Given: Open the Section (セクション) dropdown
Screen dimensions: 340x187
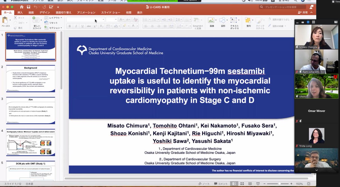Looking at the screenshot, I should 53,28.
